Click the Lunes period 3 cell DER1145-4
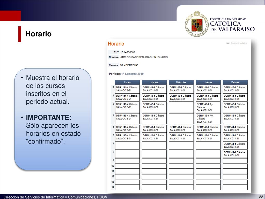 tap(127, 107)
